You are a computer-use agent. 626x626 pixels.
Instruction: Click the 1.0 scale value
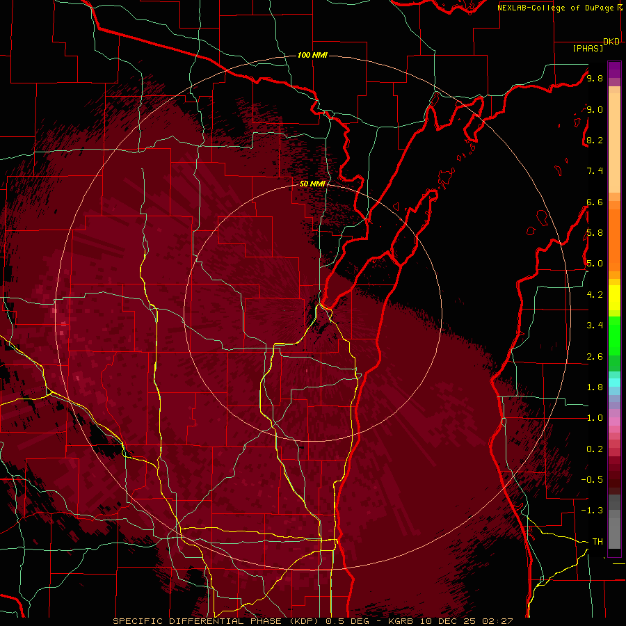pos(595,418)
